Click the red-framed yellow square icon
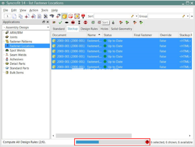 pyautogui.click(x=77, y=16)
